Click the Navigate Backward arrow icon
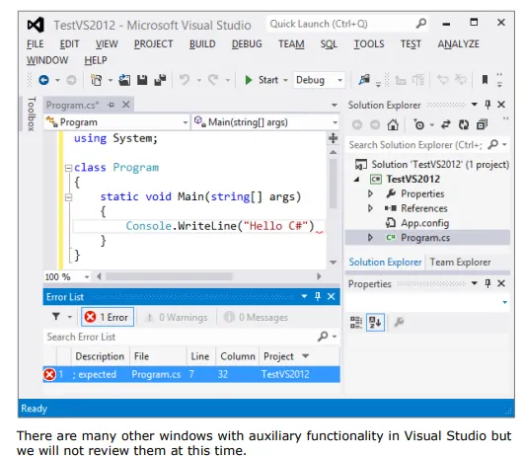Screen dimensions: 524x456 point(43,80)
